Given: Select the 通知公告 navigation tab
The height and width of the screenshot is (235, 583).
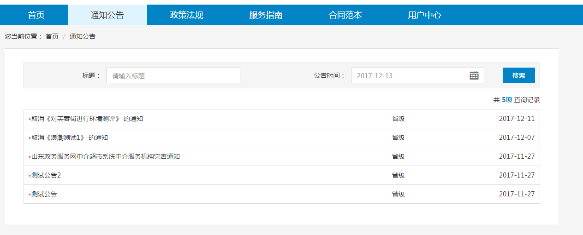Looking at the screenshot, I should coord(107,15).
